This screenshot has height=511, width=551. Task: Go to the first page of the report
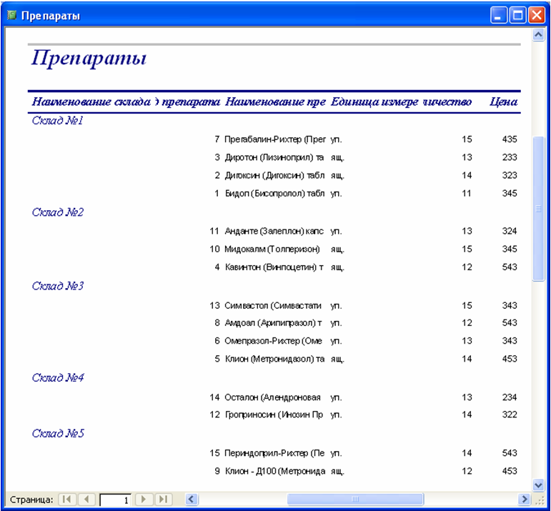coord(66,499)
